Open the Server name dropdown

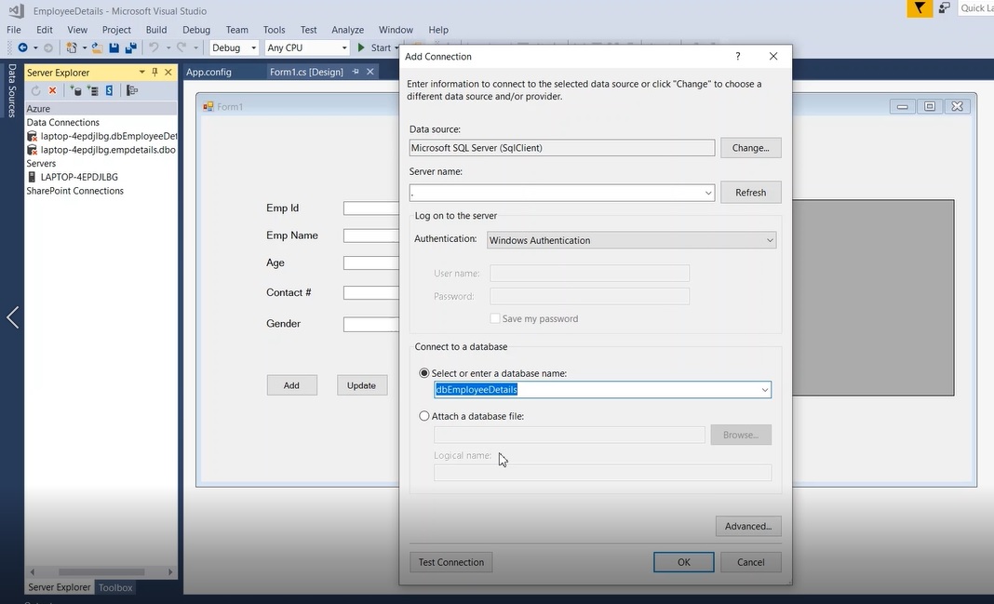pos(708,193)
